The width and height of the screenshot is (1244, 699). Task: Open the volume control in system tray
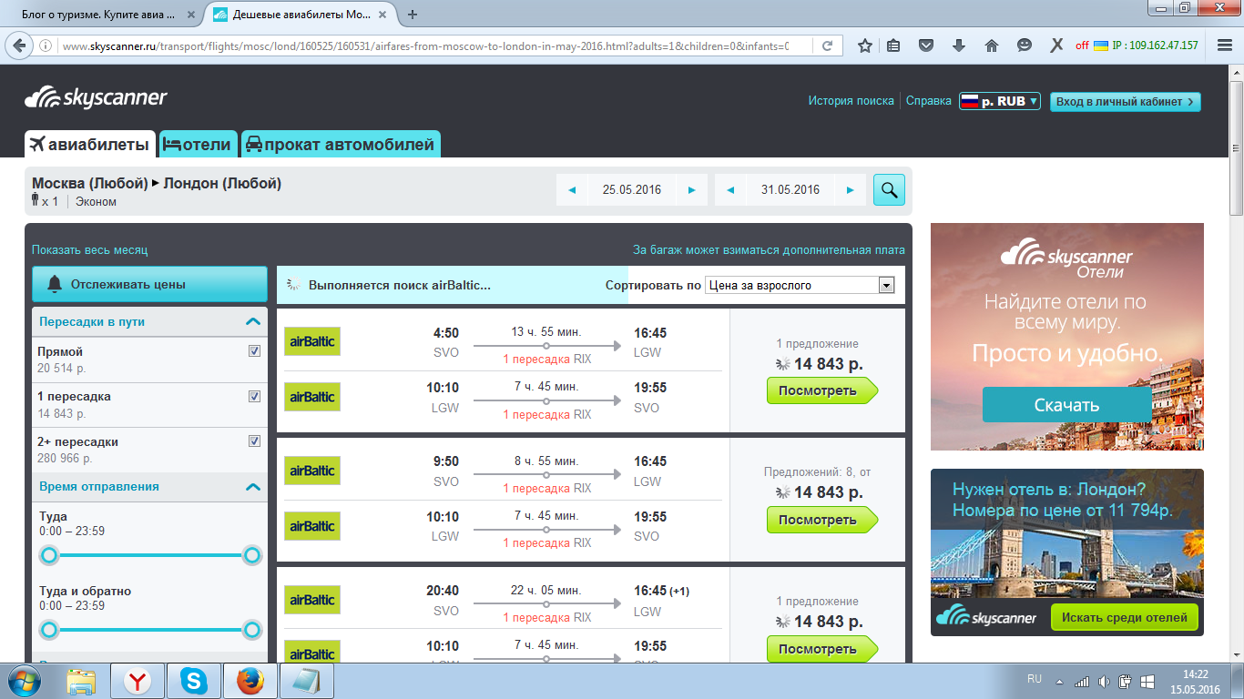pyautogui.click(x=1104, y=681)
